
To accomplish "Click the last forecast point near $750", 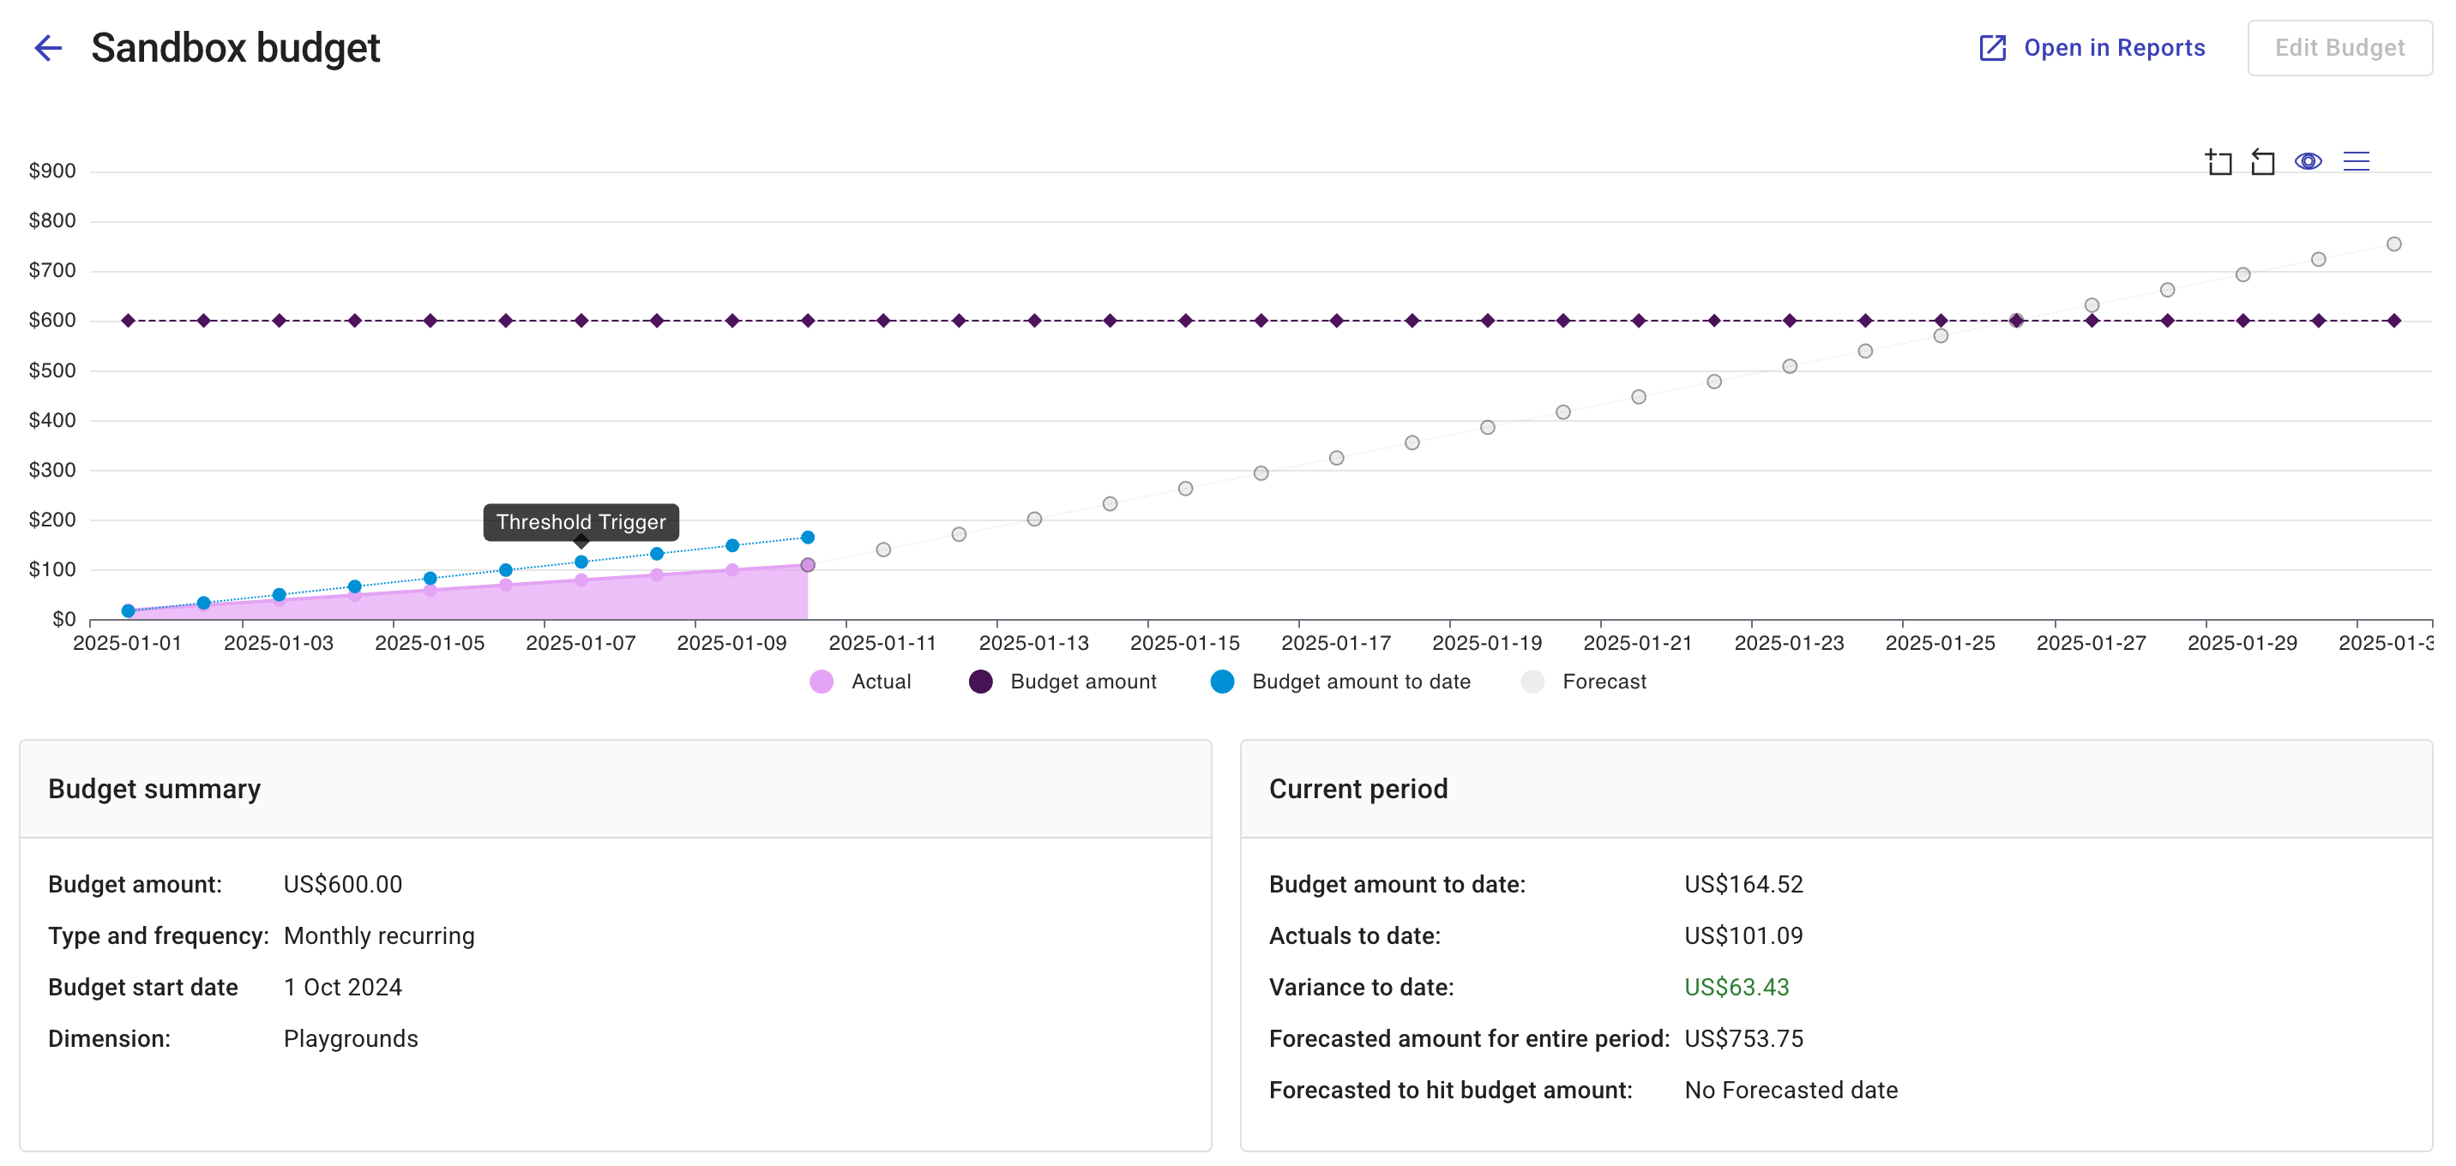I will pos(2393,244).
